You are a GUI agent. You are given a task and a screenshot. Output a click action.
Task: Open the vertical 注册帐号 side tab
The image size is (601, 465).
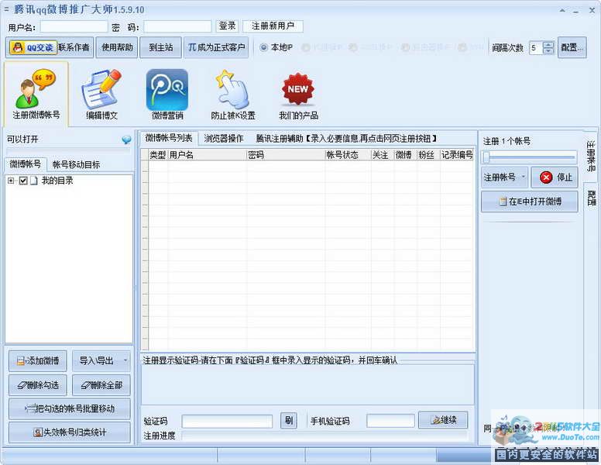click(591, 156)
